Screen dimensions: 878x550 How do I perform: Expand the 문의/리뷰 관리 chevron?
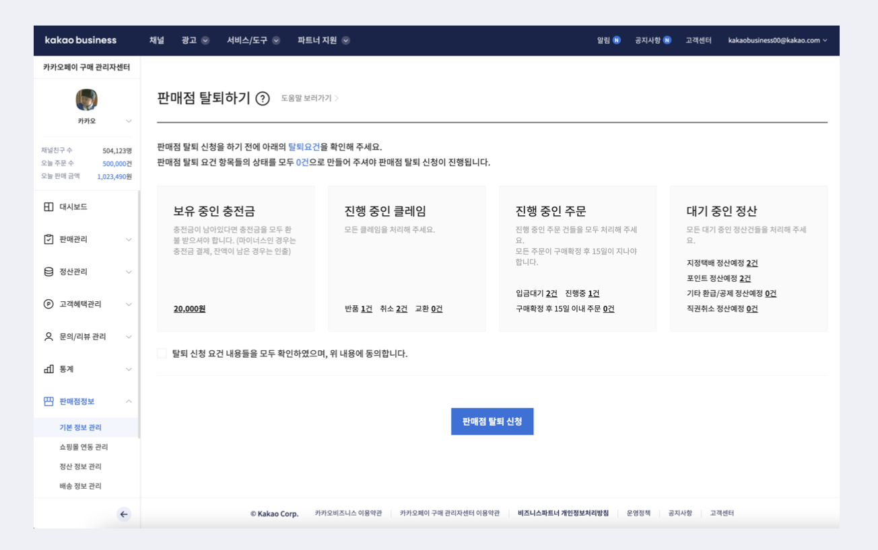pos(129,337)
